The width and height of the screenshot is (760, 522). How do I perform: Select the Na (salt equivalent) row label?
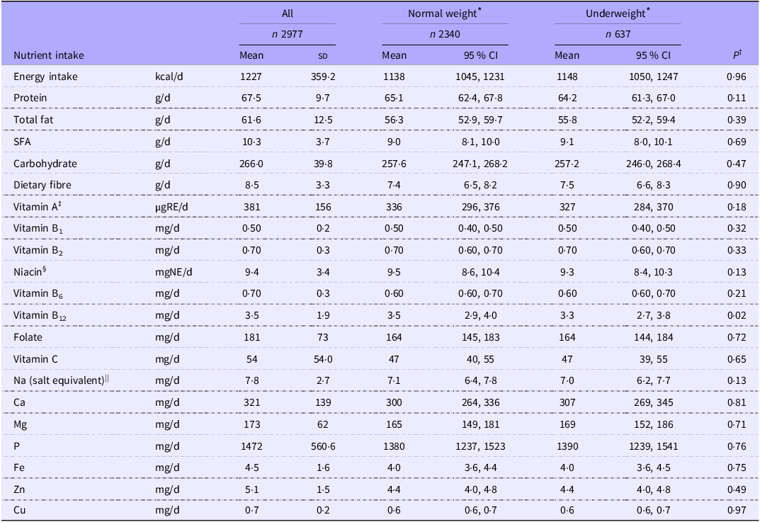61,380
